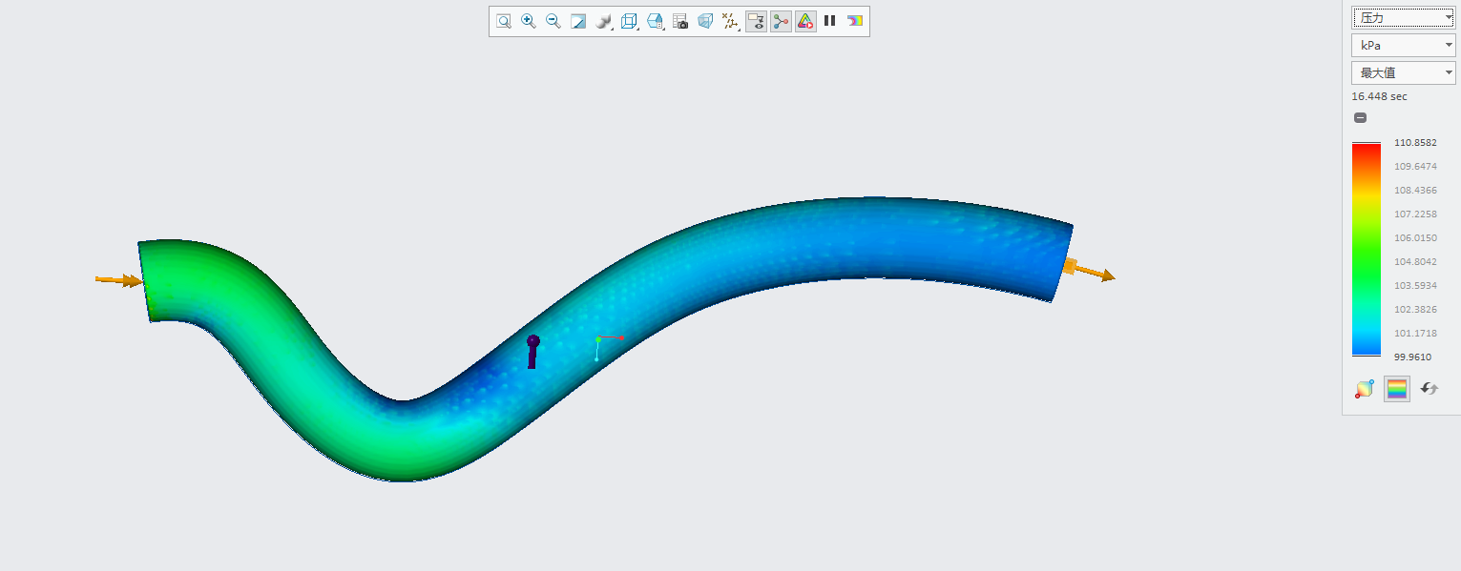Open the display style shaded spheres menu
Viewport: 1461px width, 571px height.
pyautogui.click(x=603, y=21)
